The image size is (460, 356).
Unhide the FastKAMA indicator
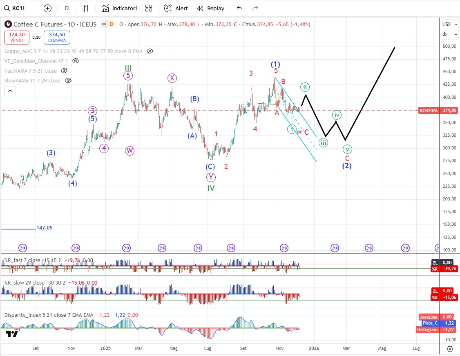tap(65, 71)
